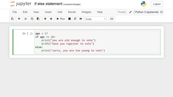Click the Python logo icon
This screenshot has height=97, width=173.
pos(144,4)
